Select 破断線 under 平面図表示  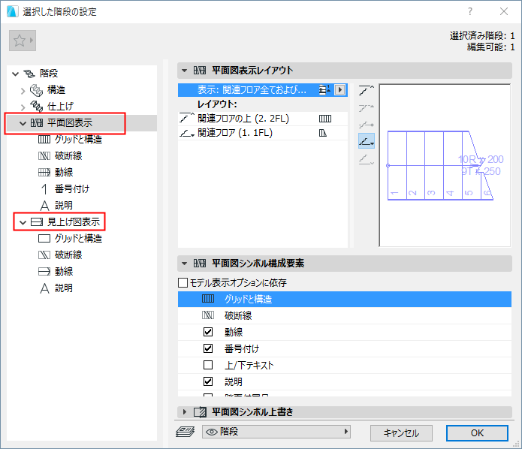point(68,155)
